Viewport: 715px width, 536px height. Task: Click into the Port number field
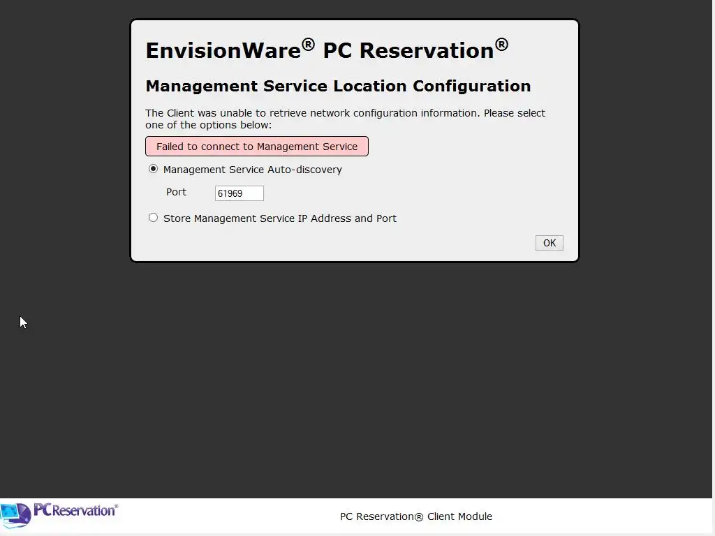click(239, 193)
